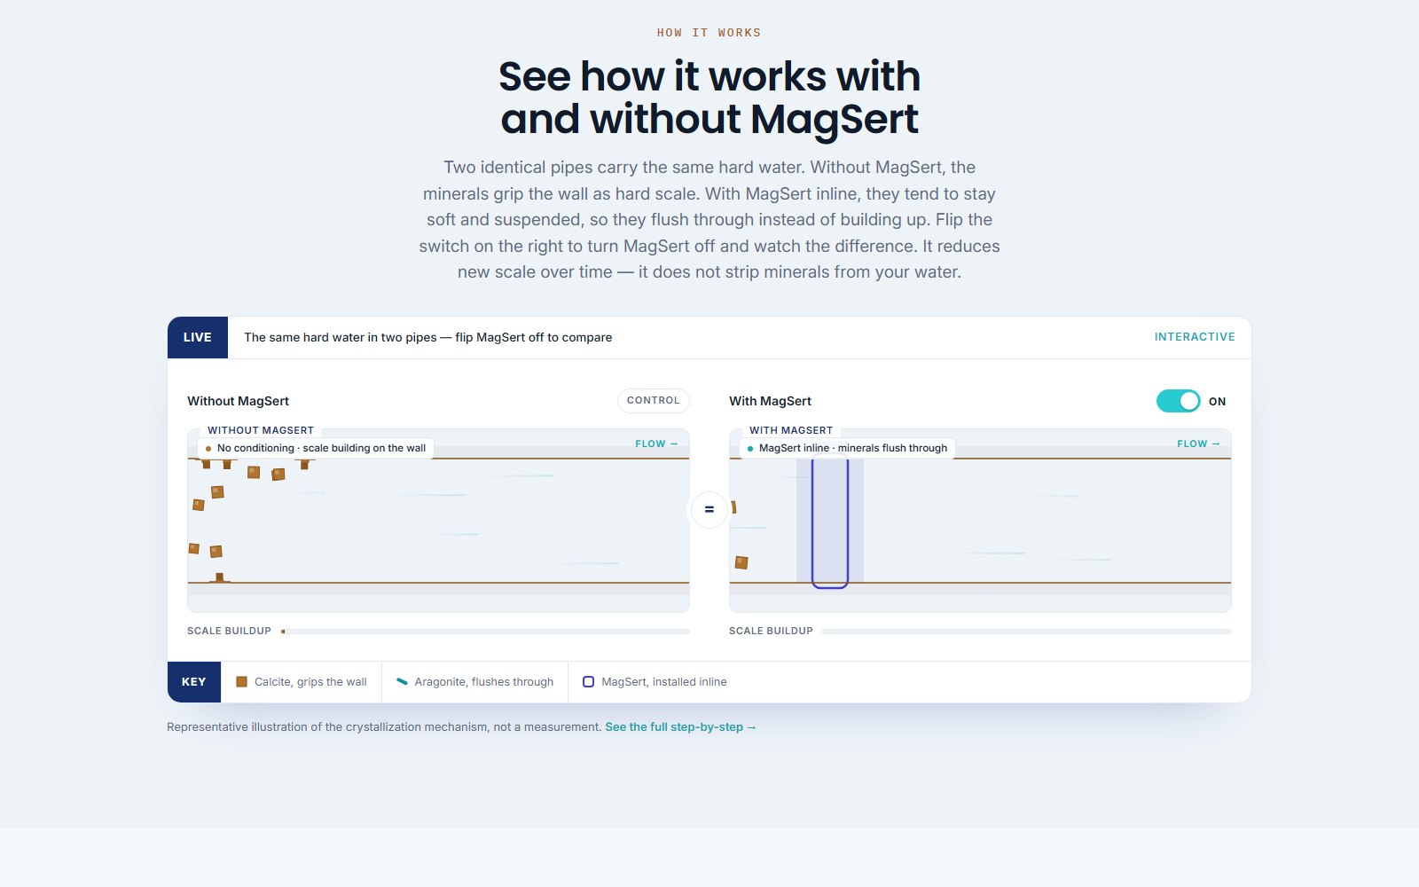Click the CONTROL badge on Without MagSert

click(x=653, y=400)
